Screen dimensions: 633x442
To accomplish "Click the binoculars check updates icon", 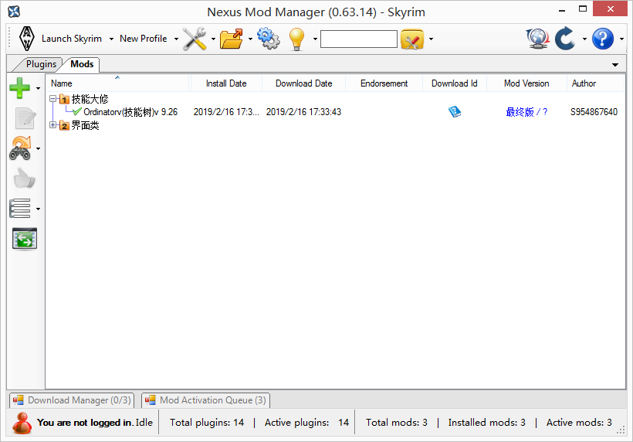I will [20, 148].
